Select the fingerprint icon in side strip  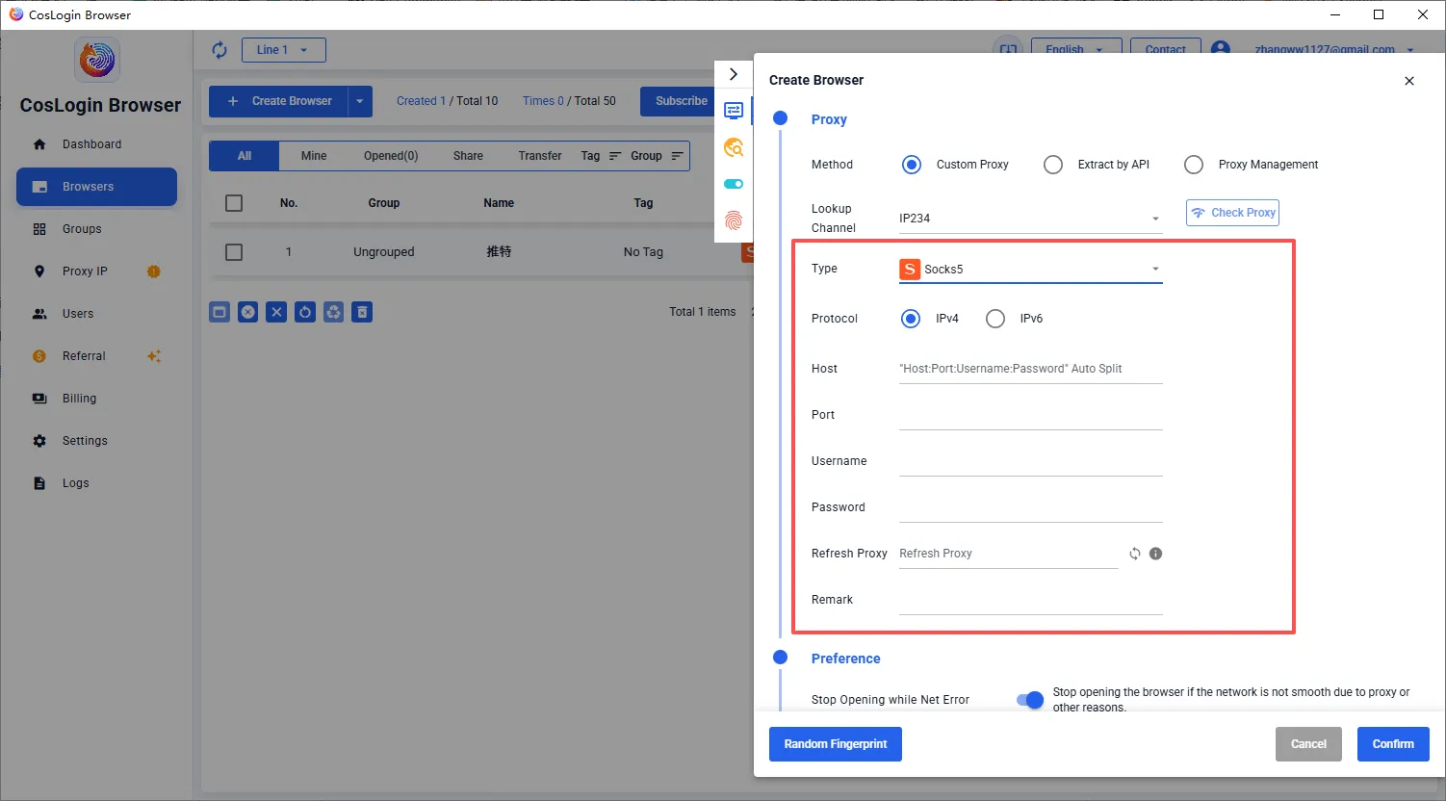734,220
